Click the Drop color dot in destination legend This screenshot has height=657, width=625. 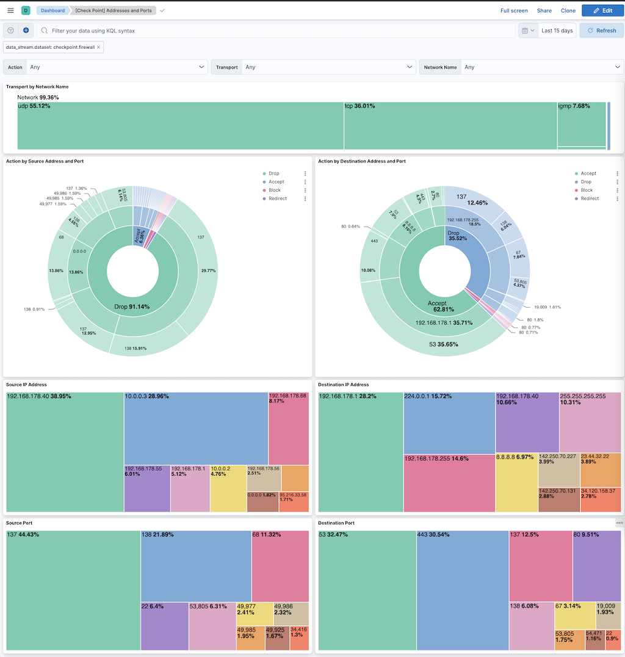point(576,182)
